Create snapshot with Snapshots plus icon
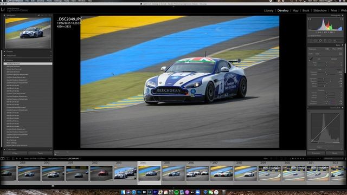The height and width of the screenshot is (195, 347). pos(50,56)
